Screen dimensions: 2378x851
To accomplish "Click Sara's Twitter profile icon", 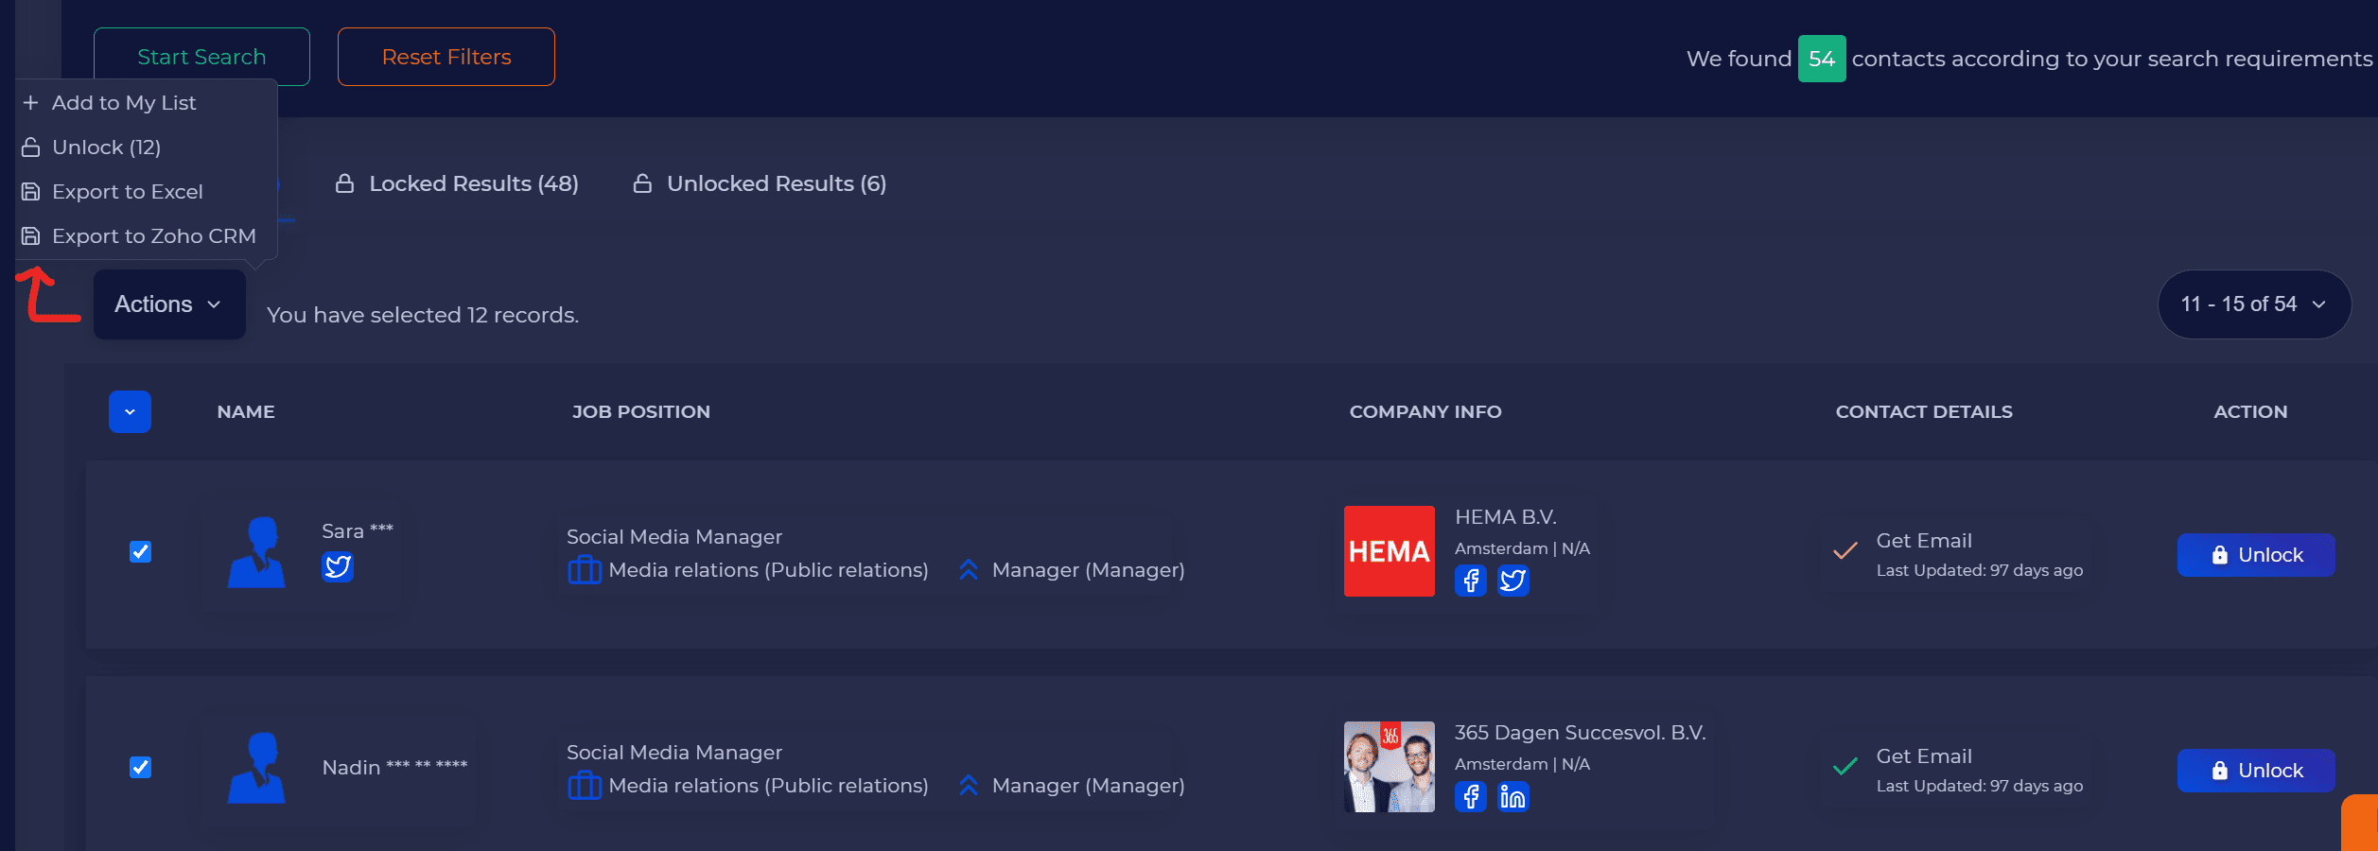I will 338,566.
